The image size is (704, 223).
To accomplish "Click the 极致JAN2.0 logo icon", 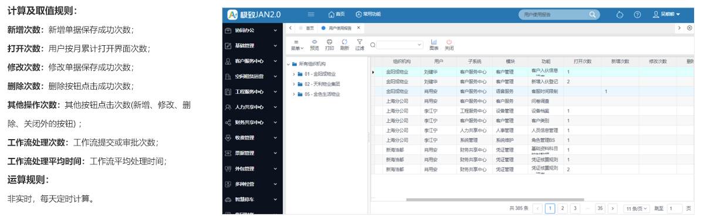I will coord(232,14).
